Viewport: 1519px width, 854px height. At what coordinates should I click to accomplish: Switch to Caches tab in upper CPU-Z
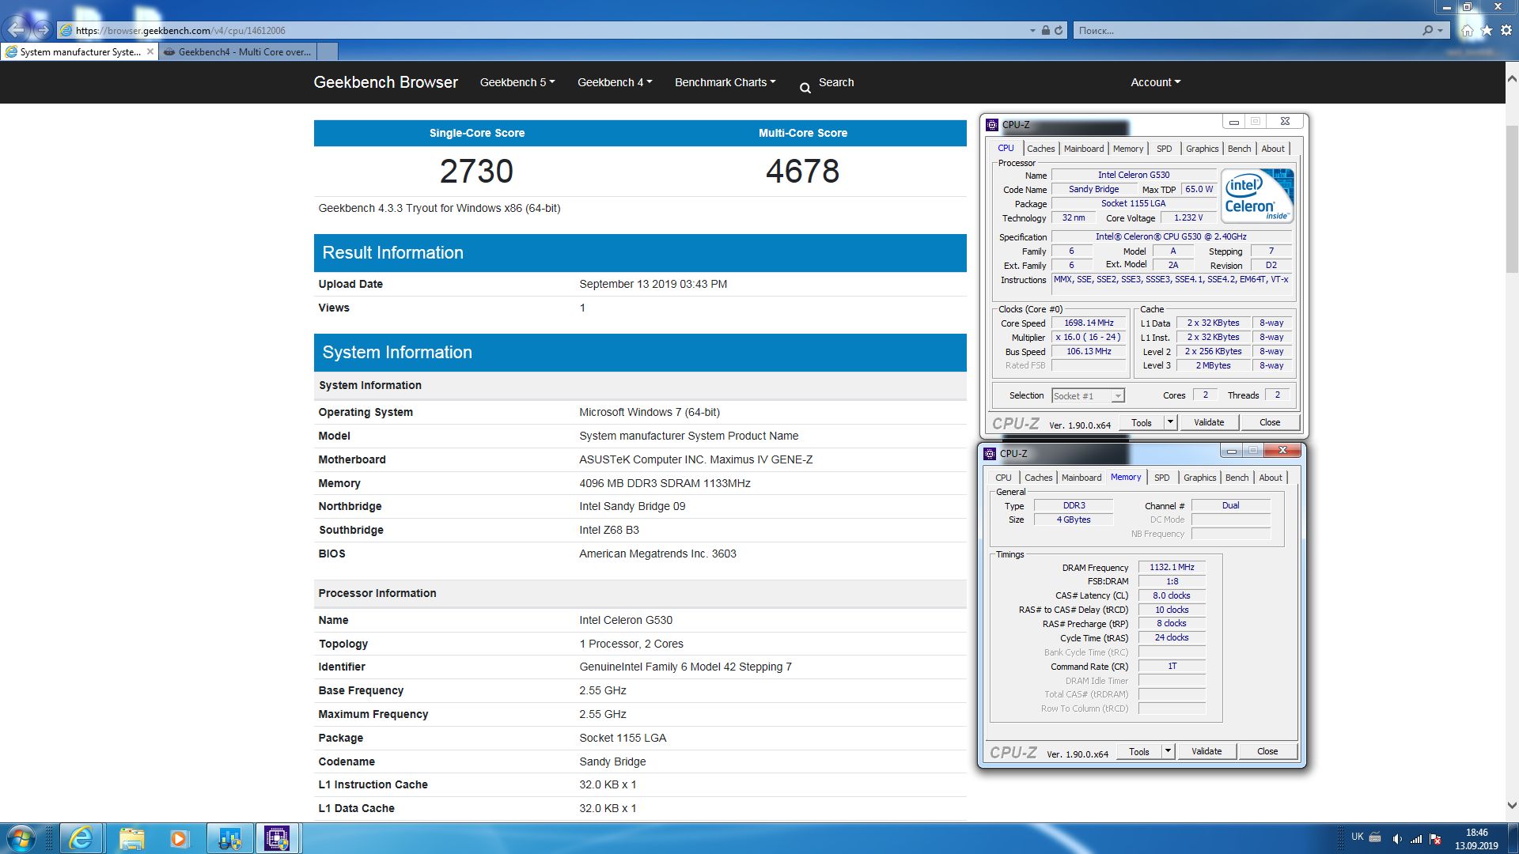click(1040, 149)
